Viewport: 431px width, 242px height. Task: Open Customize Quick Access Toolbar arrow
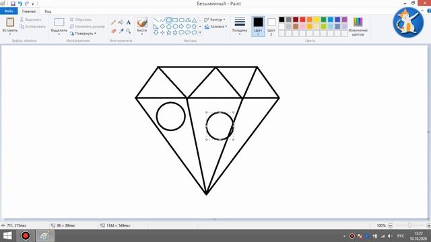pyautogui.click(x=33, y=4)
